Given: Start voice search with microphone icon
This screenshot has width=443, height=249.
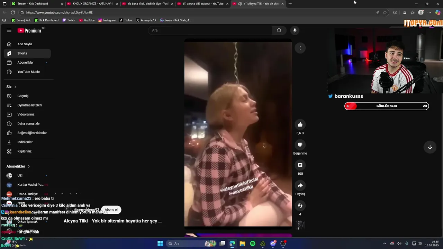Looking at the screenshot, I should click(295, 30).
